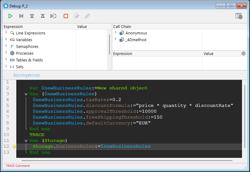
Task: Click the Step Over toolbar icon
Action: (x=21, y=16)
